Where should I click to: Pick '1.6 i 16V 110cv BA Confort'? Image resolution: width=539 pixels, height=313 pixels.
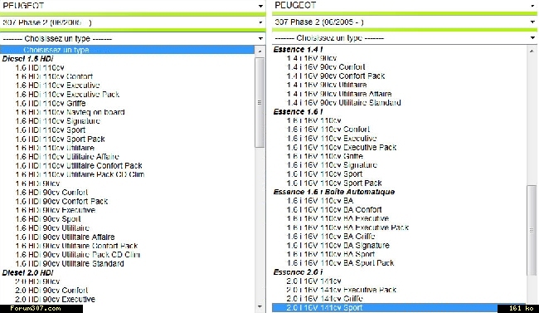point(334,210)
